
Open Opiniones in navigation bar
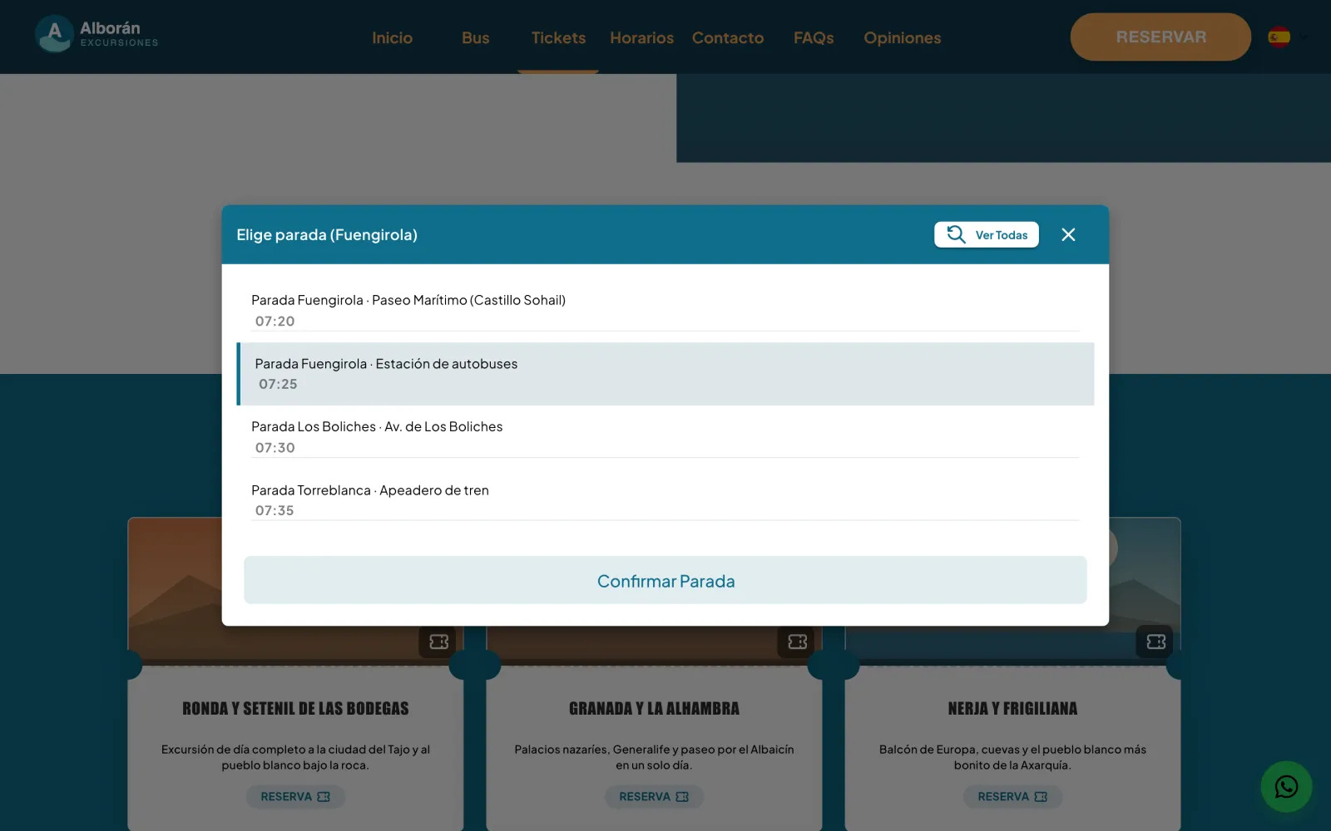[x=903, y=38]
